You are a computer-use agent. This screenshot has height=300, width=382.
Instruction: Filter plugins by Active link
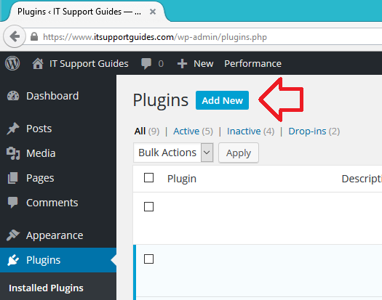click(x=186, y=131)
